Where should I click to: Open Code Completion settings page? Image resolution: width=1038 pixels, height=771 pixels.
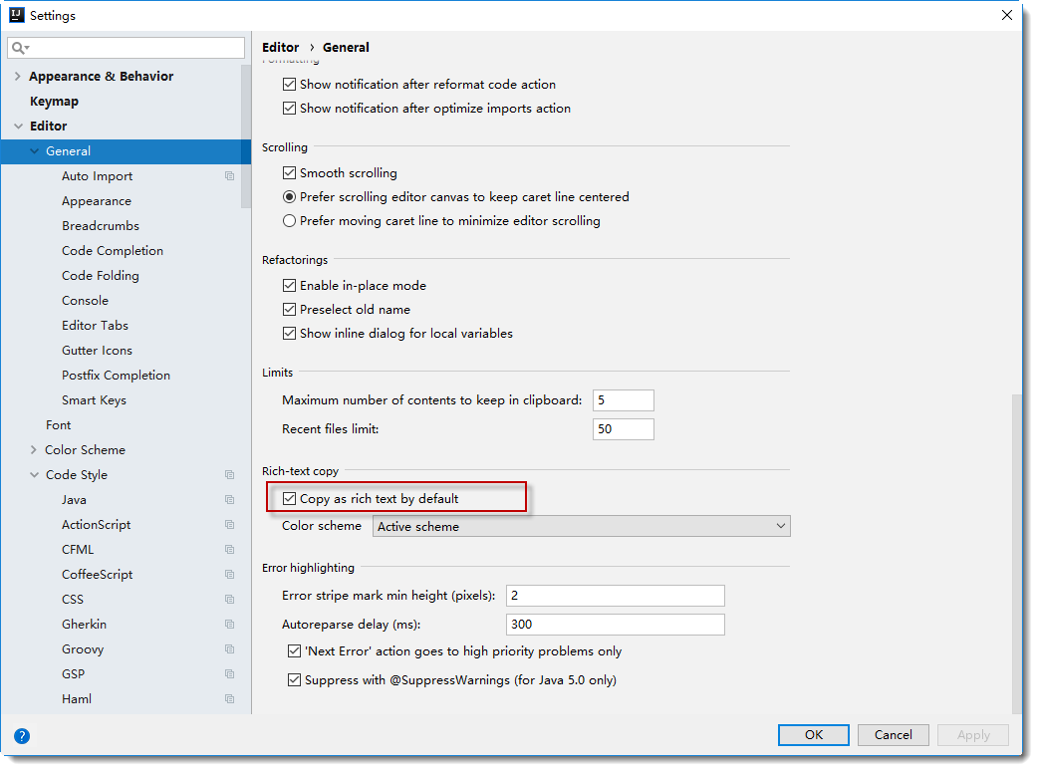[x=113, y=251]
